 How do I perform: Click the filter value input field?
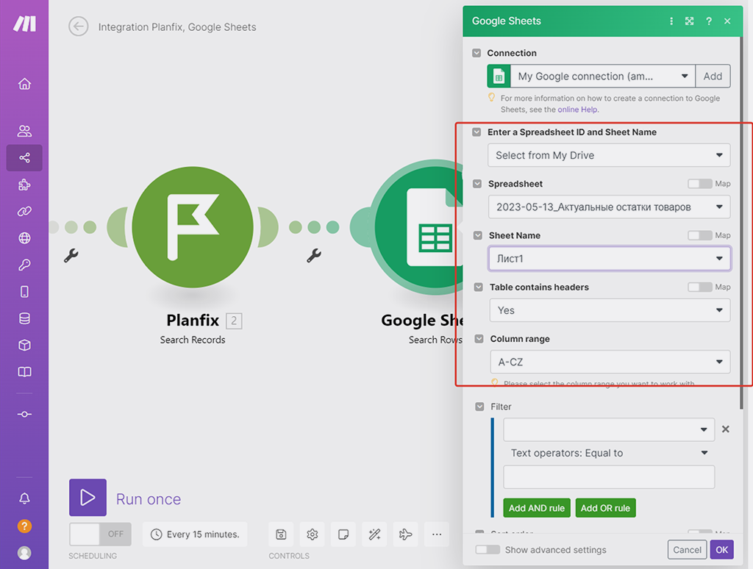(x=609, y=477)
